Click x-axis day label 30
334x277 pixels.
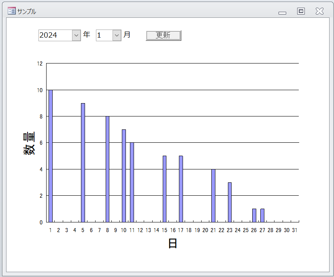287,230
